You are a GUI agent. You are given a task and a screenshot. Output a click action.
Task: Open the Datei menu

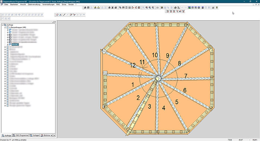6,4
